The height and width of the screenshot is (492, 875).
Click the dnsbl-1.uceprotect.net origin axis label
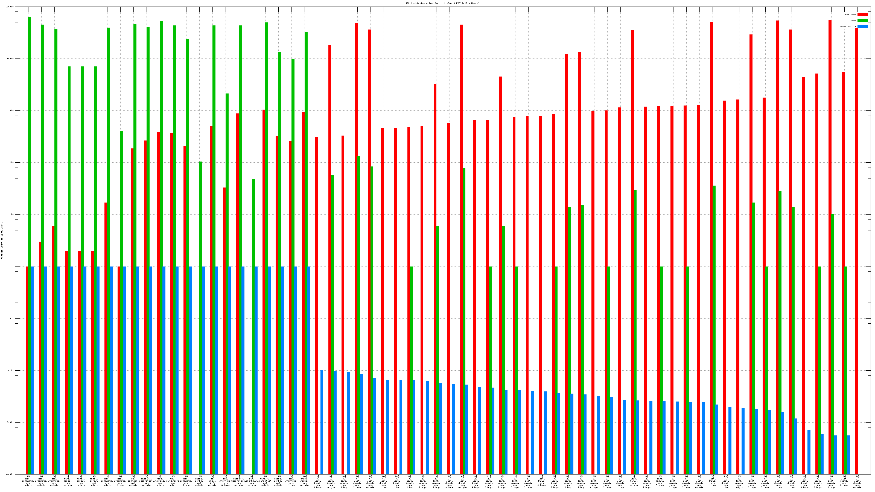(146, 481)
